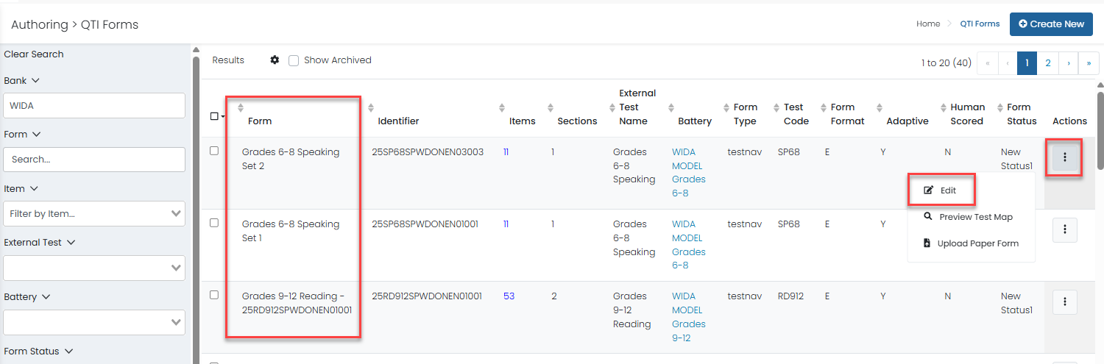The image size is (1104, 364).
Task: Check the Grades 6-8 Speaking Set 2 row
Action: click(x=214, y=151)
